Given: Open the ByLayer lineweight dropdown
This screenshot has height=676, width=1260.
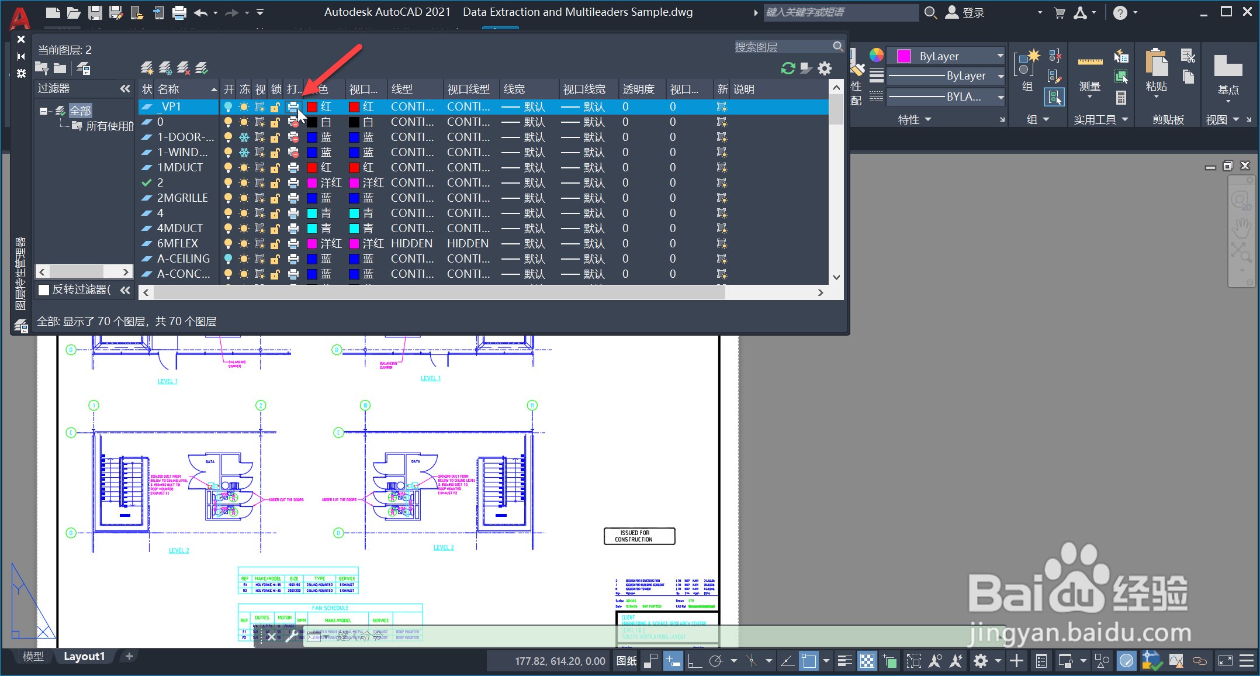Looking at the screenshot, I should (945, 76).
